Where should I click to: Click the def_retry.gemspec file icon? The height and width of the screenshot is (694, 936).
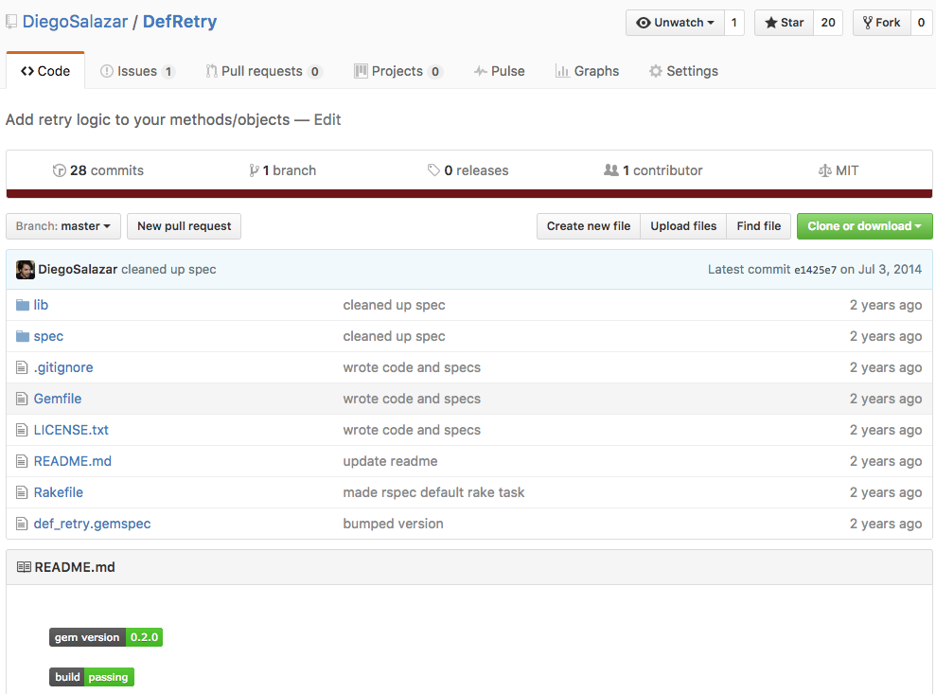coord(22,524)
